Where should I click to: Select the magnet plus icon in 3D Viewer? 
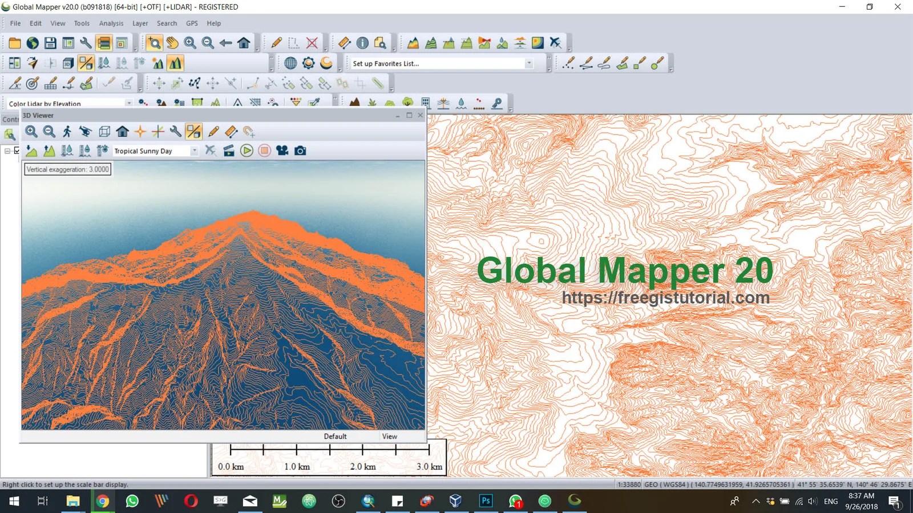click(249, 132)
